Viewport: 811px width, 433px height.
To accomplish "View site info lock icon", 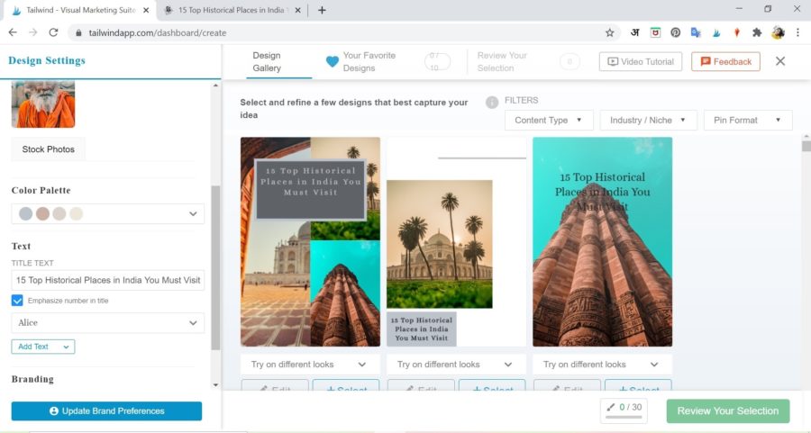I will [x=78, y=32].
